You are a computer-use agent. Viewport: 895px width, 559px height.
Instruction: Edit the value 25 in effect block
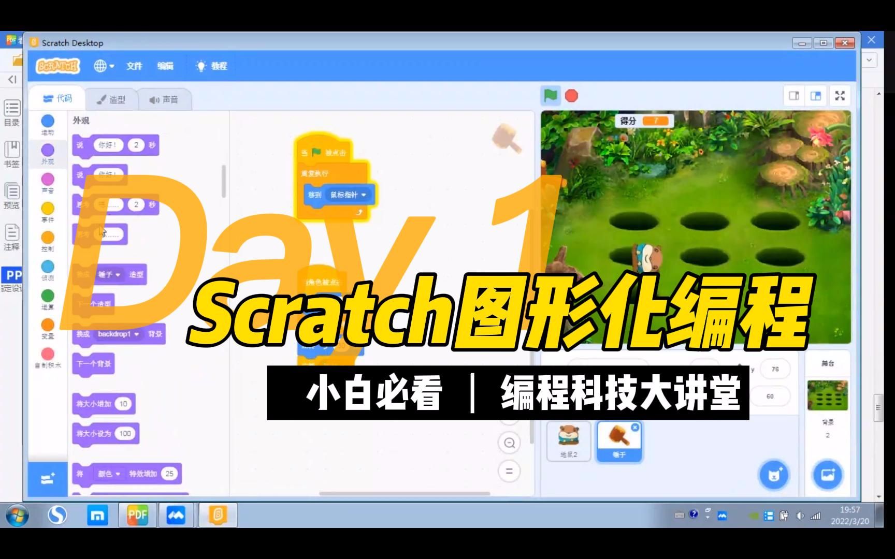tap(169, 474)
